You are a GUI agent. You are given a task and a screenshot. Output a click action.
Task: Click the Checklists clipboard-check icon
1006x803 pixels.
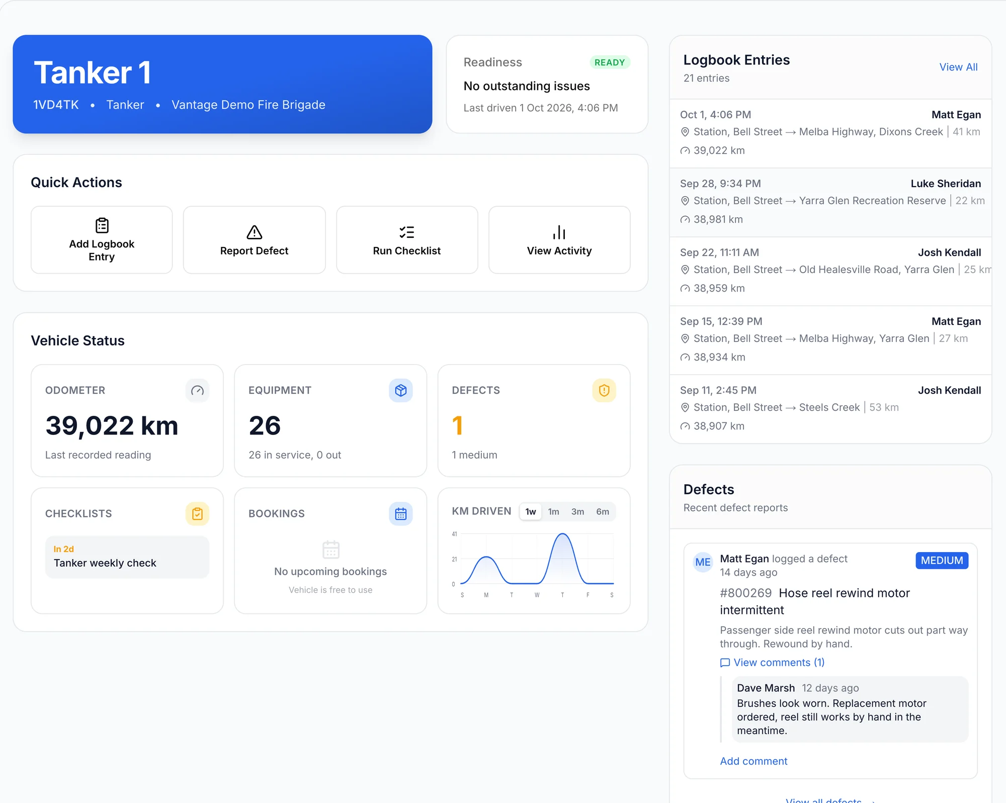[197, 513]
